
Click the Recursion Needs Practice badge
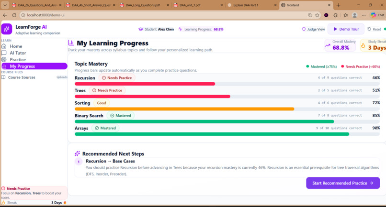coord(117,78)
